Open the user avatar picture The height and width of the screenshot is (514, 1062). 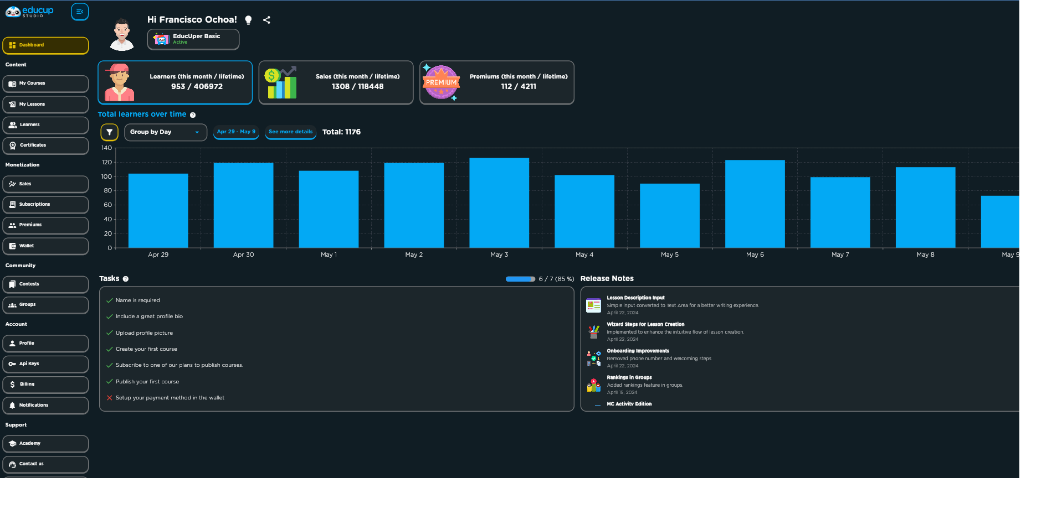[122, 34]
